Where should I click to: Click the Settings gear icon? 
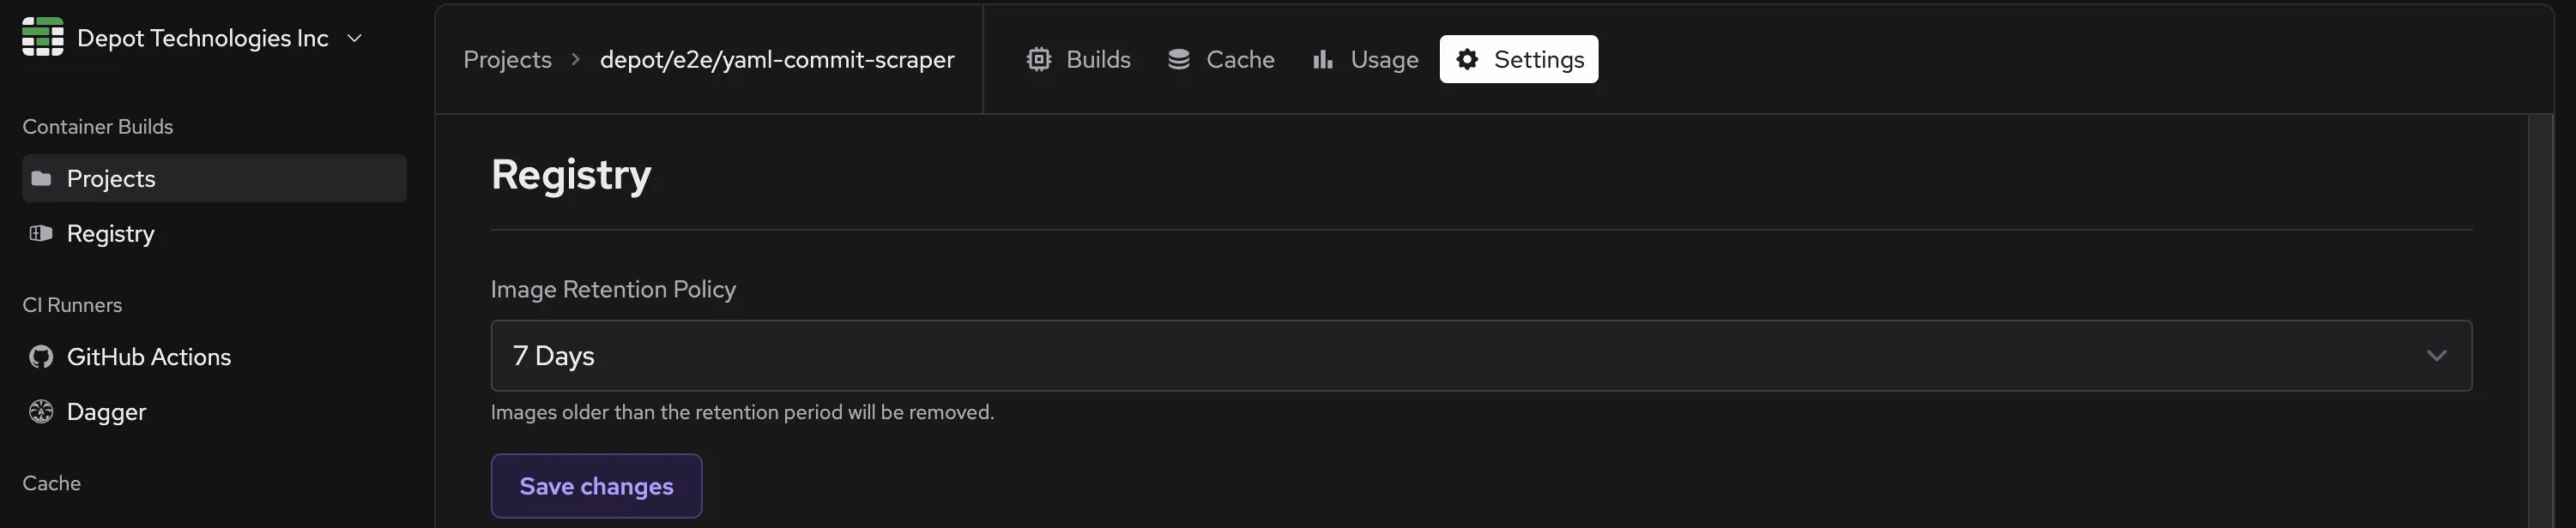click(x=1467, y=60)
